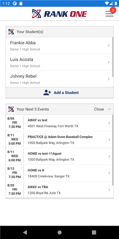Open HOME vs test-11Agust event

pos(59,156)
